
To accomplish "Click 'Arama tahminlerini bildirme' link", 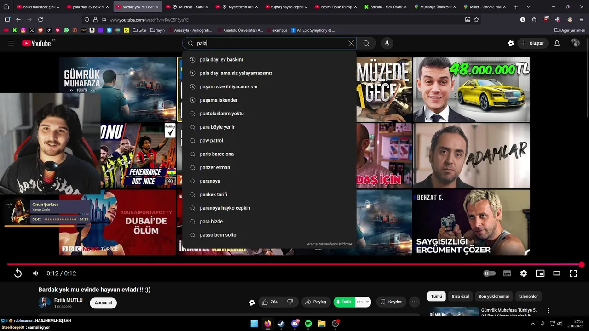I will 329,244.
